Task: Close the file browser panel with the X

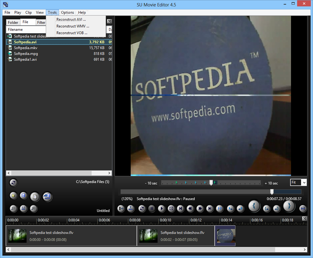Action: [109, 21]
